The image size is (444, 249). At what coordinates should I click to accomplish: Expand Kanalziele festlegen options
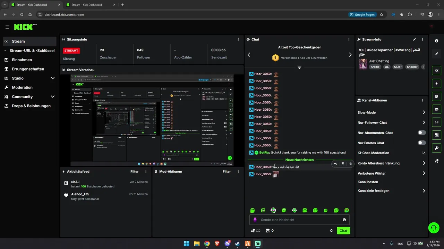424,191
